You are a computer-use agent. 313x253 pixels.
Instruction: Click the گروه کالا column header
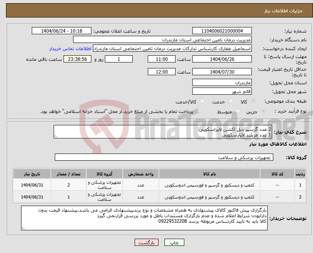point(104,174)
